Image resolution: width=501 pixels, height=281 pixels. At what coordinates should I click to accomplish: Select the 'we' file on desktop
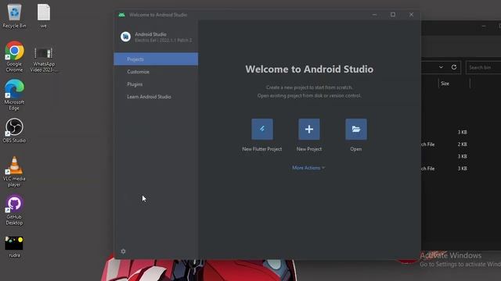click(x=44, y=16)
